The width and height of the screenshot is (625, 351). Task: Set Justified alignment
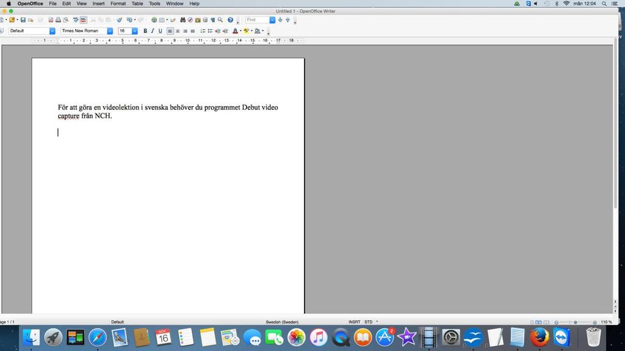pyautogui.click(x=192, y=30)
